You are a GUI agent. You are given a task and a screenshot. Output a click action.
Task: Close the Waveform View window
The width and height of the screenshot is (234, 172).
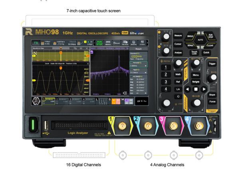click(x=87, y=48)
